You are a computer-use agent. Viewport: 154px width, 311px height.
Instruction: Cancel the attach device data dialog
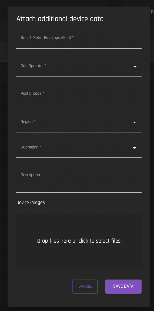coord(85,286)
